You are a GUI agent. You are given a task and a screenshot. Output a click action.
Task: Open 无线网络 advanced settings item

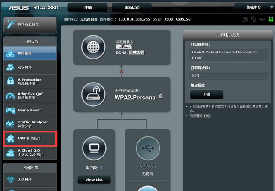(x=30, y=179)
